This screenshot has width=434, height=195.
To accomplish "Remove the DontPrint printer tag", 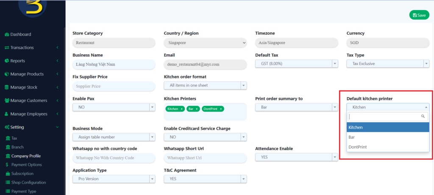I will click(x=221, y=109).
